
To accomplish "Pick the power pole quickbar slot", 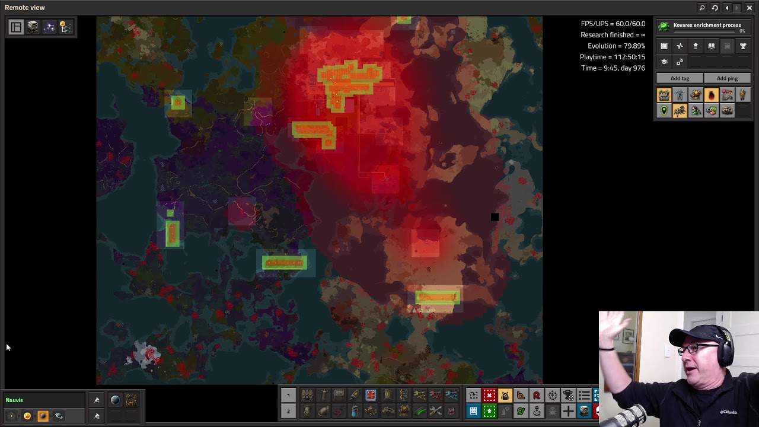I will point(323,396).
